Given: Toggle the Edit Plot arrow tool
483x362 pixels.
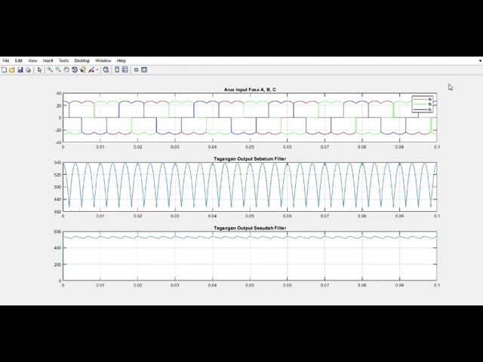Looking at the screenshot, I should [39, 69].
